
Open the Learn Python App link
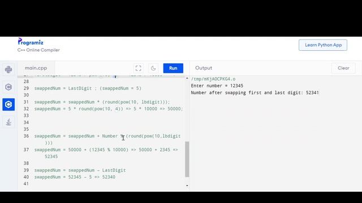click(x=323, y=45)
